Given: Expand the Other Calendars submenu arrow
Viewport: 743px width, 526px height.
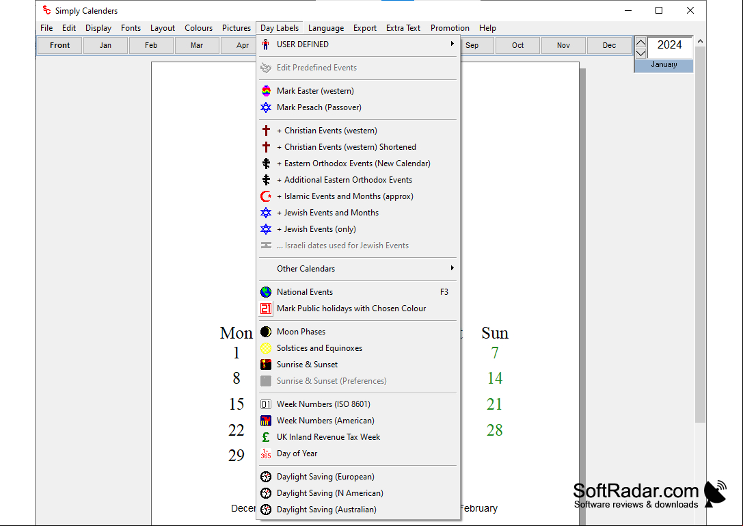Looking at the screenshot, I should 452,268.
